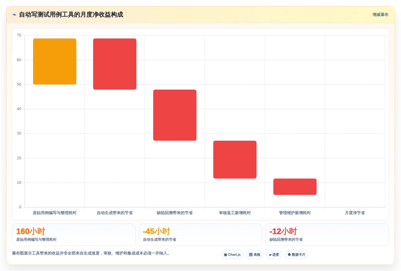Click the red 缺陷回溯带来的节省 bar in chart

175,115
